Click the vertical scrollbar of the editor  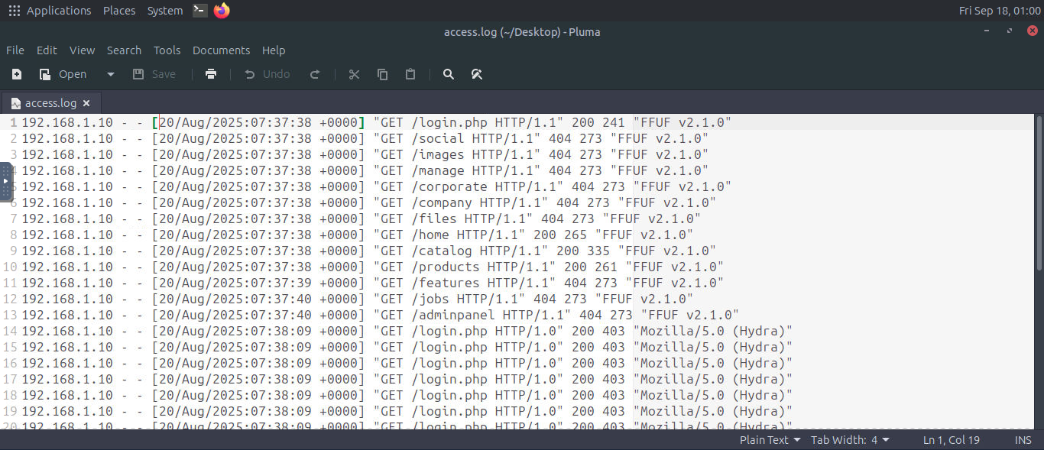1039,193
